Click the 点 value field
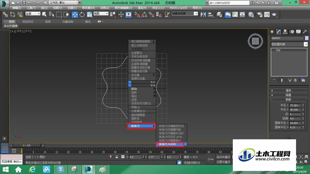This screenshot has width=310, height=174. point(295,114)
